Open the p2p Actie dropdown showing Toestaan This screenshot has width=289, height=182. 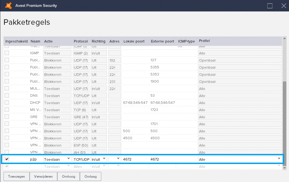click(x=57, y=159)
